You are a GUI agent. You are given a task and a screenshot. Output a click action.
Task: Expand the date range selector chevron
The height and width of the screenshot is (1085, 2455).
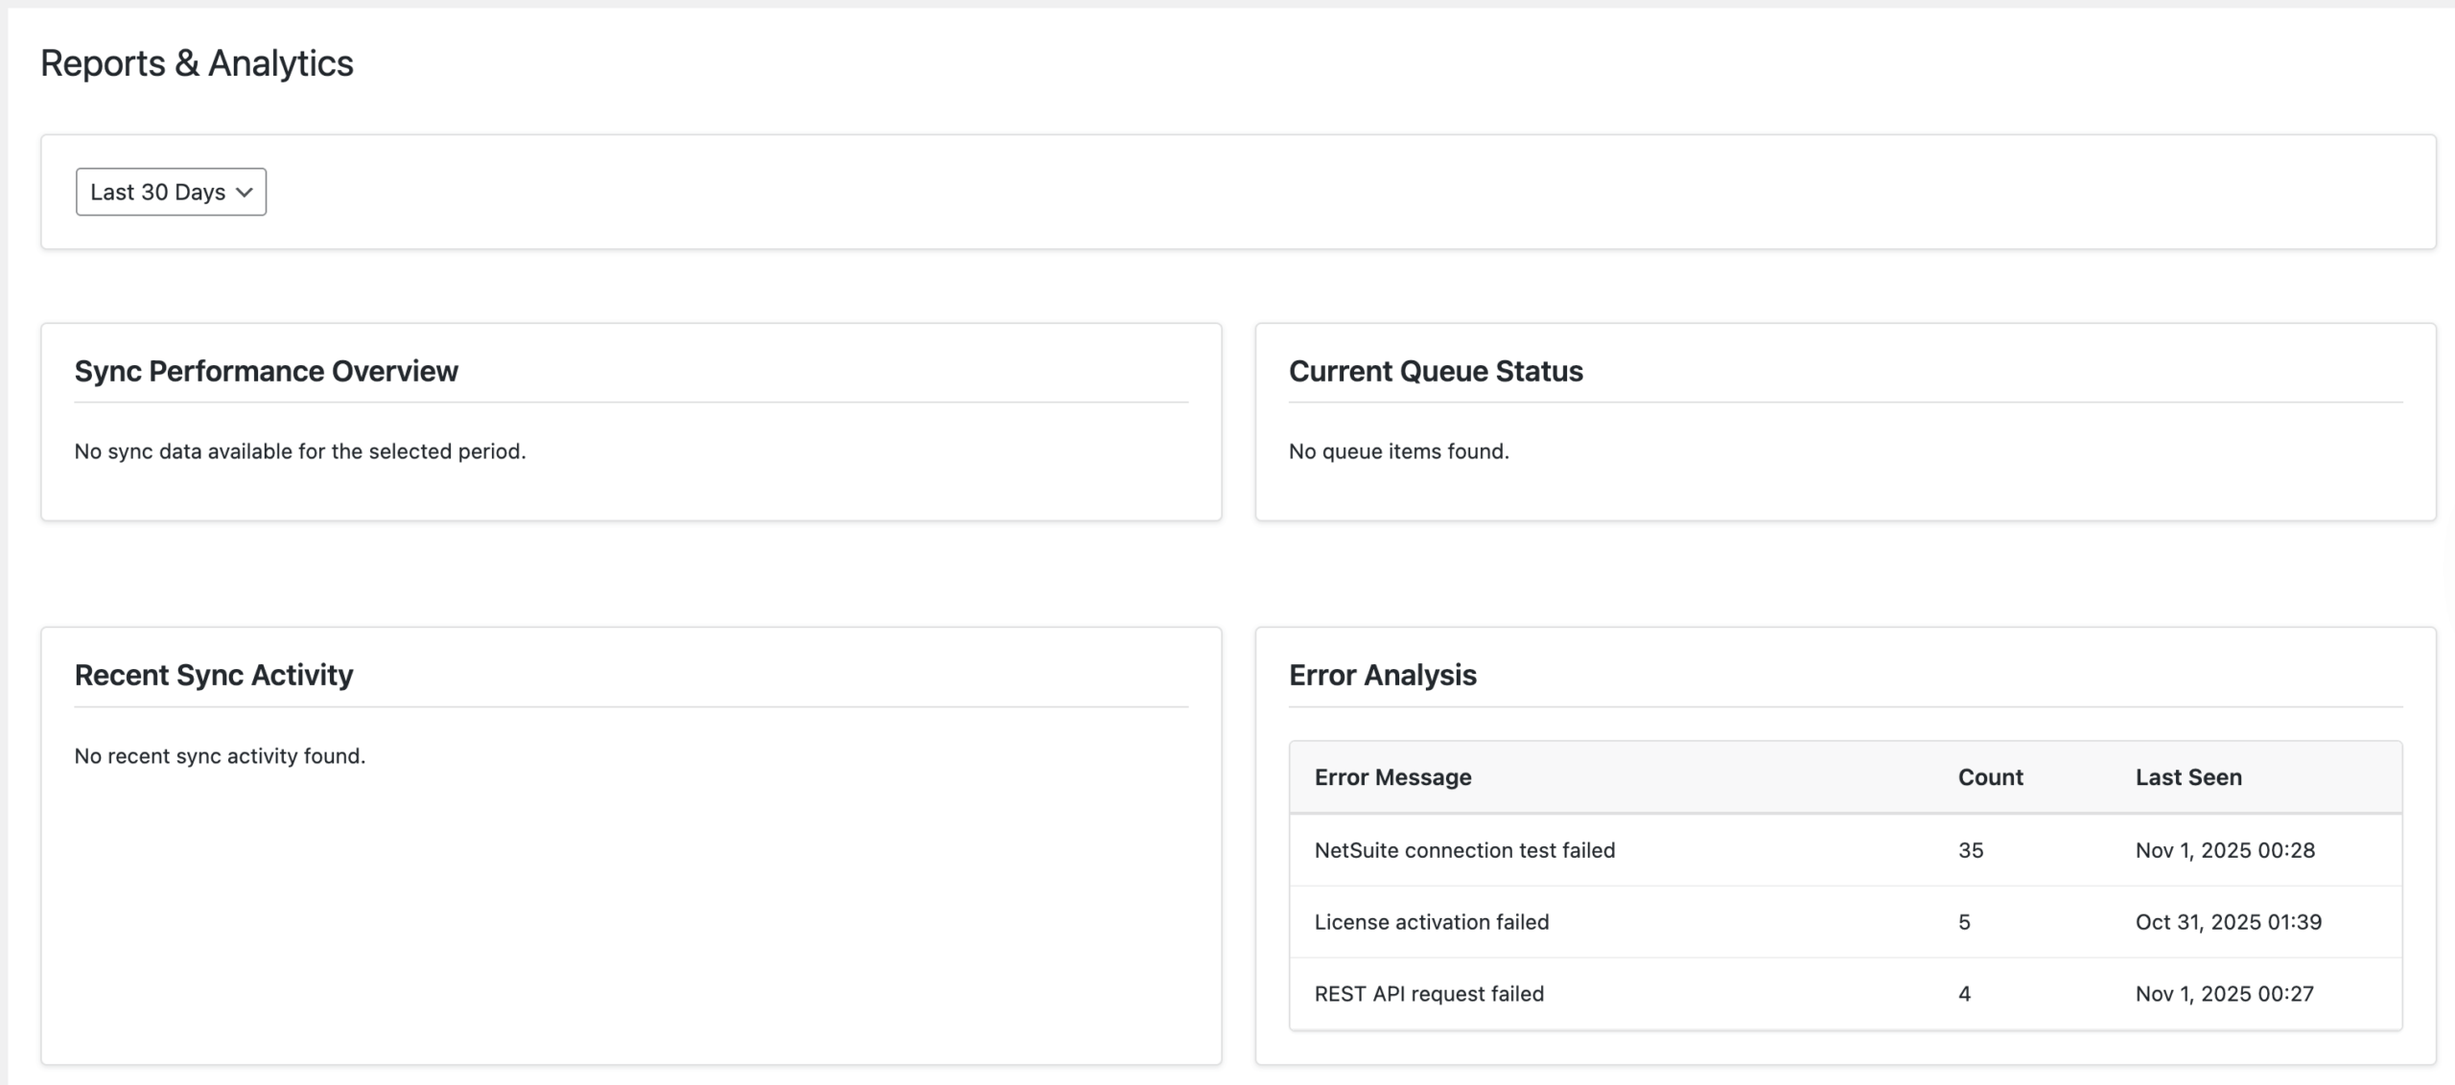pos(243,192)
